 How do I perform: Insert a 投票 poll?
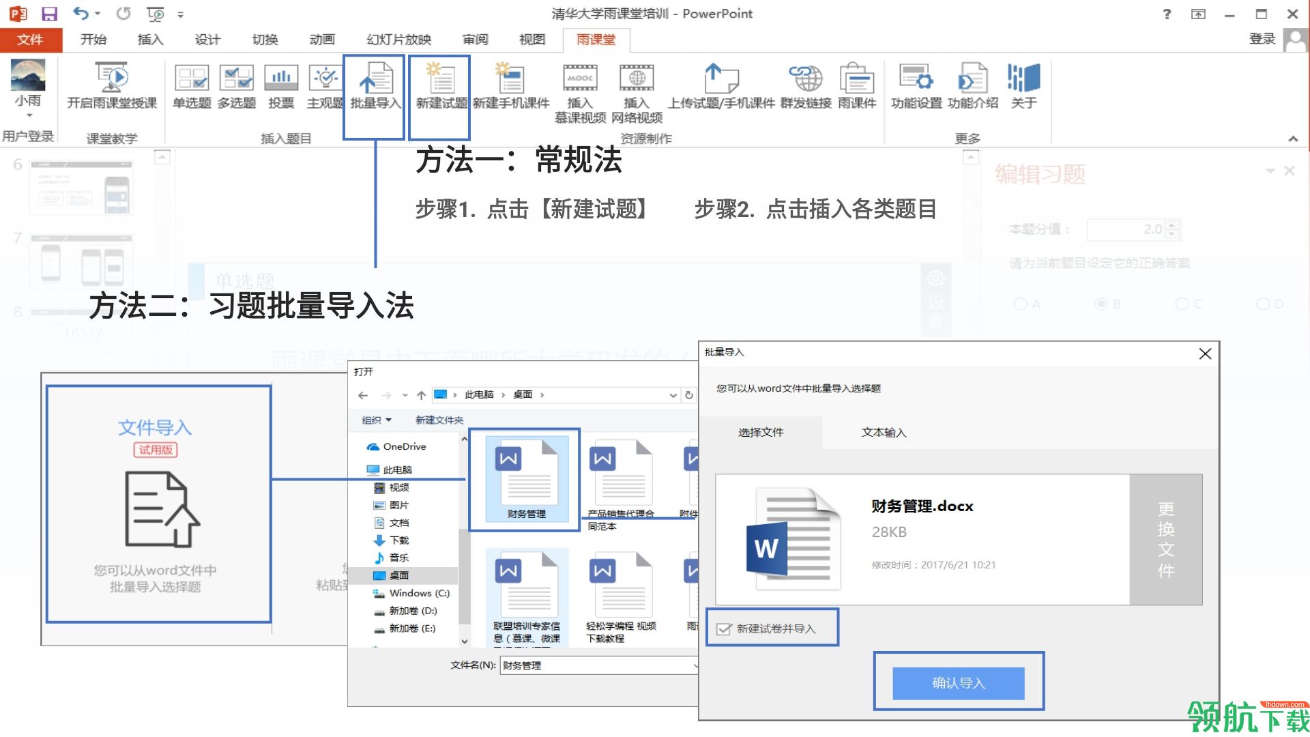coord(281,86)
